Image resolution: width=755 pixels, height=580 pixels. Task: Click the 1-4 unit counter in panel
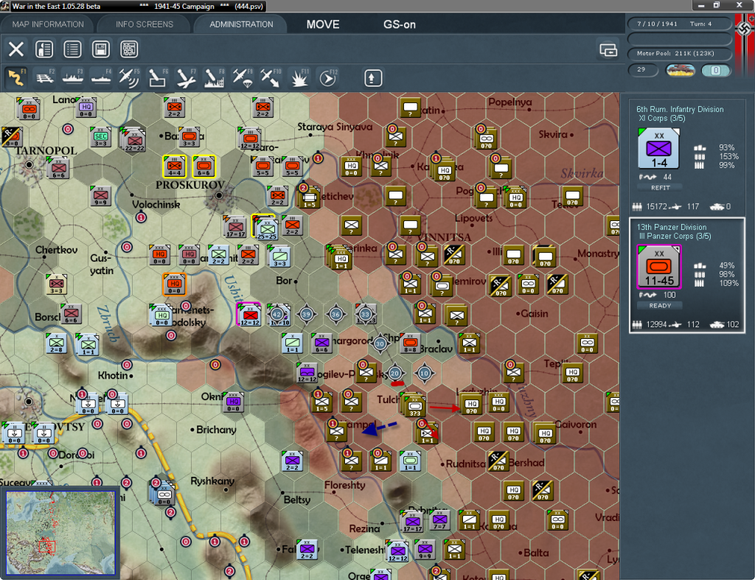(658, 149)
